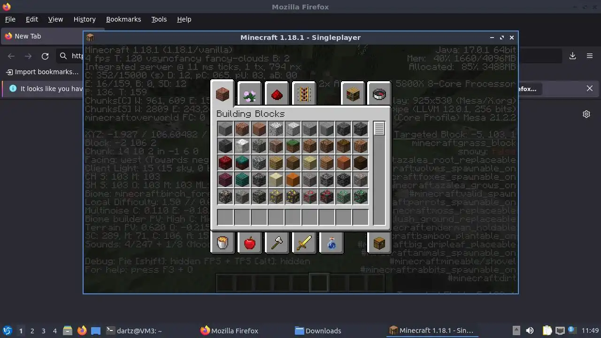Image resolution: width=601 pixels, height=338 pixels.
Task: Open the Firefox Edit menu
Action: [x=32, y=19]
